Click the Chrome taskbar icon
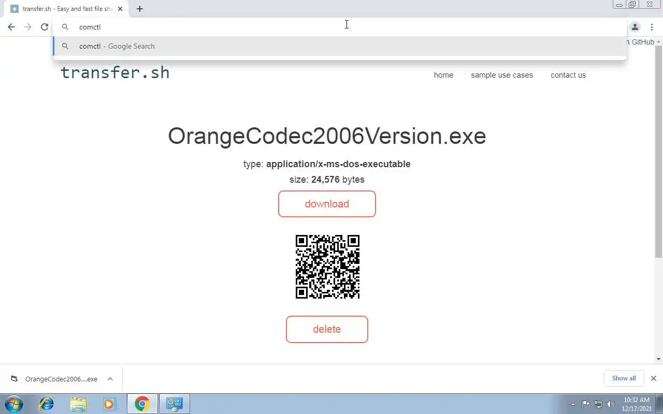This screenshot has height=414, width=663. [x=142, y=404]
